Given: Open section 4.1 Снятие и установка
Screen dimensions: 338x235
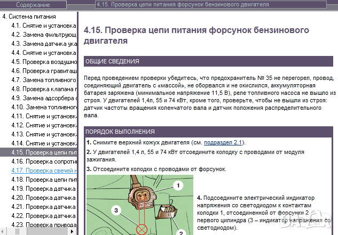Looking at the screenshot, I should [x=44, y=25].
